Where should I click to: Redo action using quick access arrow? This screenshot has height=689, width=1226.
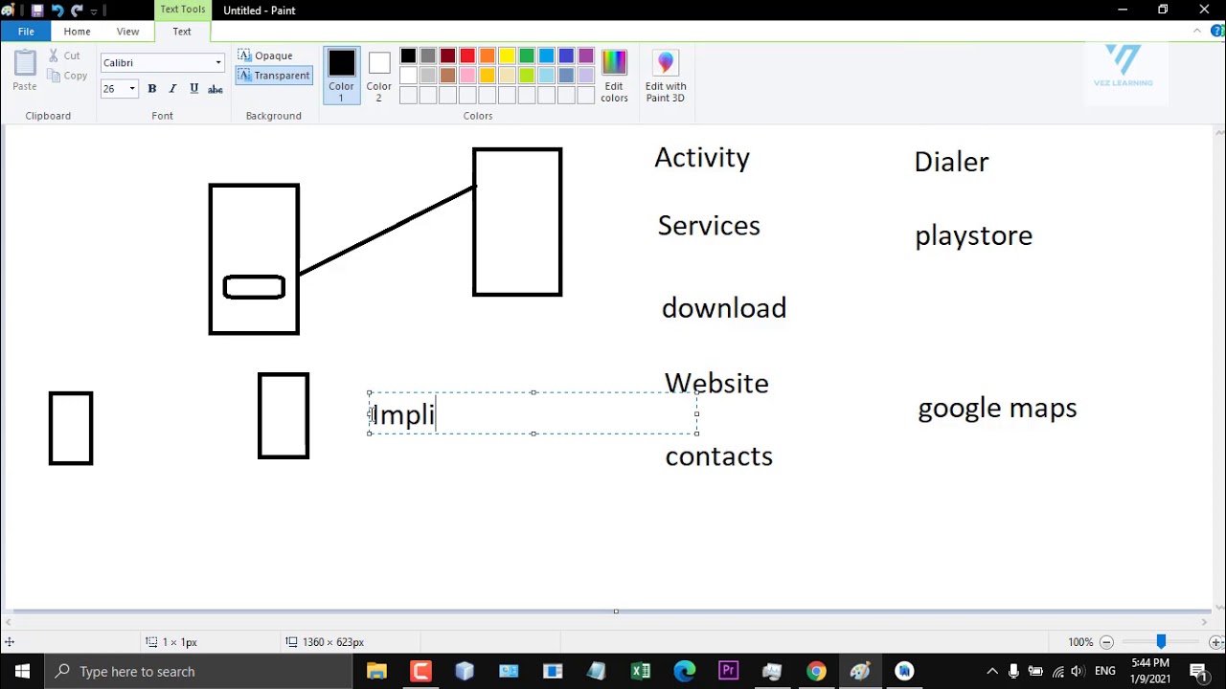click(x=77, y=11)
